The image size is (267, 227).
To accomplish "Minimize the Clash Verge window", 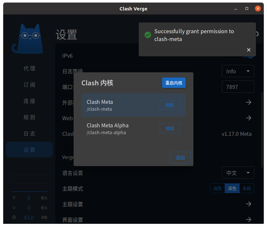I will tap(236, 8).
